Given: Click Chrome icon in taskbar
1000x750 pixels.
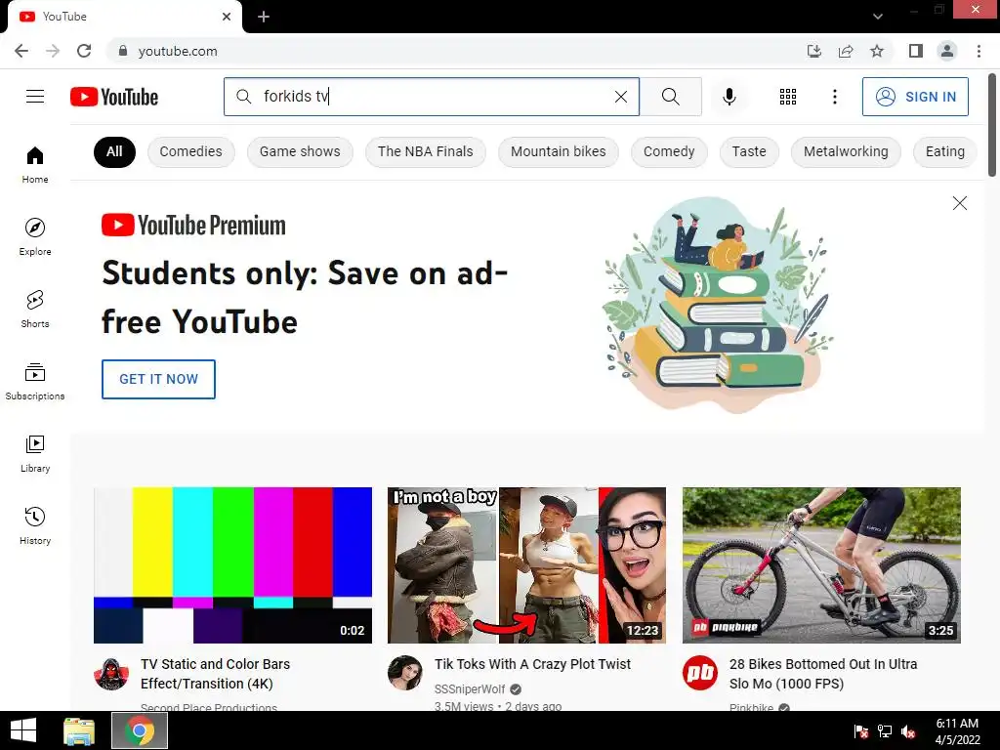Looking at the screenshot, I should coord(140,730).
